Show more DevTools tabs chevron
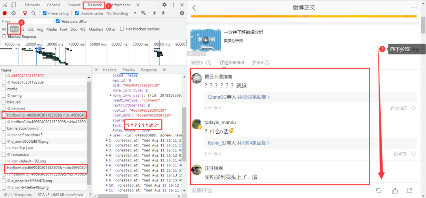 [x=138, y=5]
